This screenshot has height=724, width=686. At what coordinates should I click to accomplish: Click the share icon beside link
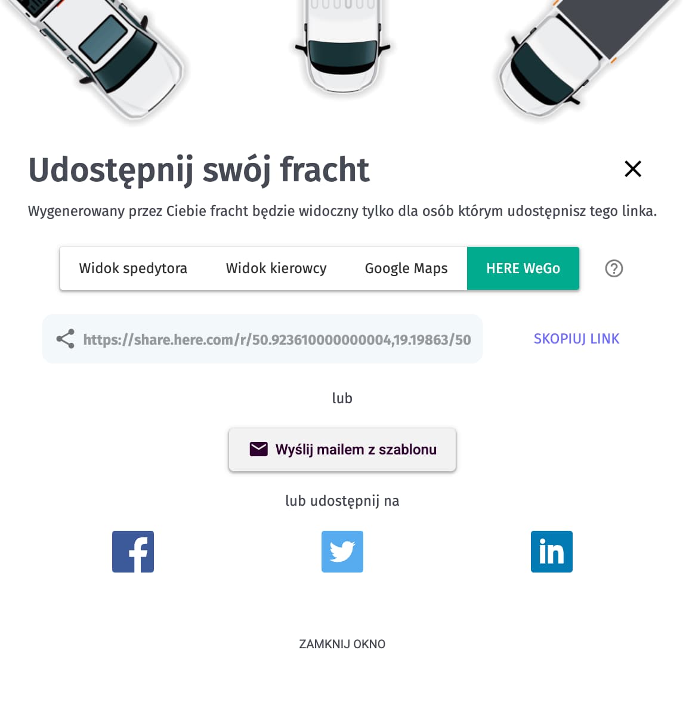(65, 339)
